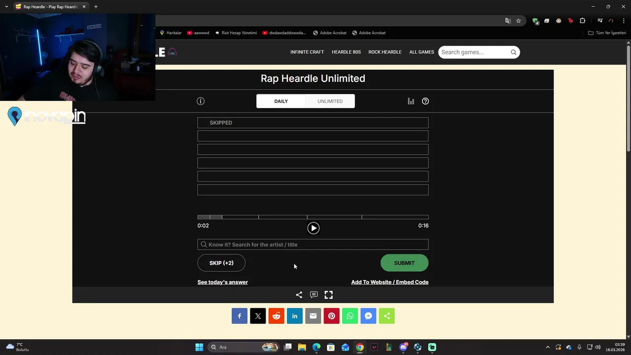Open the volume control in system tray
631x355 pixels.
tap(598, 347)
